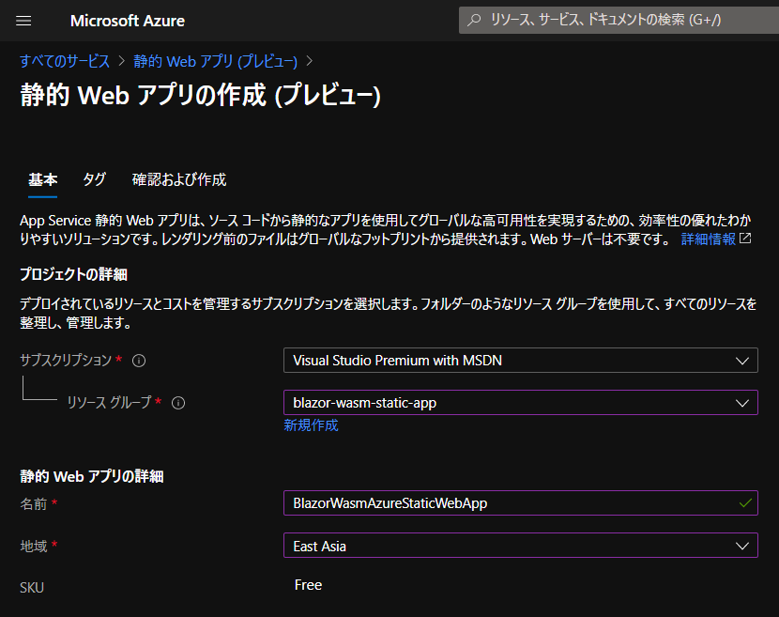This screenshot has height=617, width=779.
Task: Open subscription info tooltip icon
Action: click(139, 361)
